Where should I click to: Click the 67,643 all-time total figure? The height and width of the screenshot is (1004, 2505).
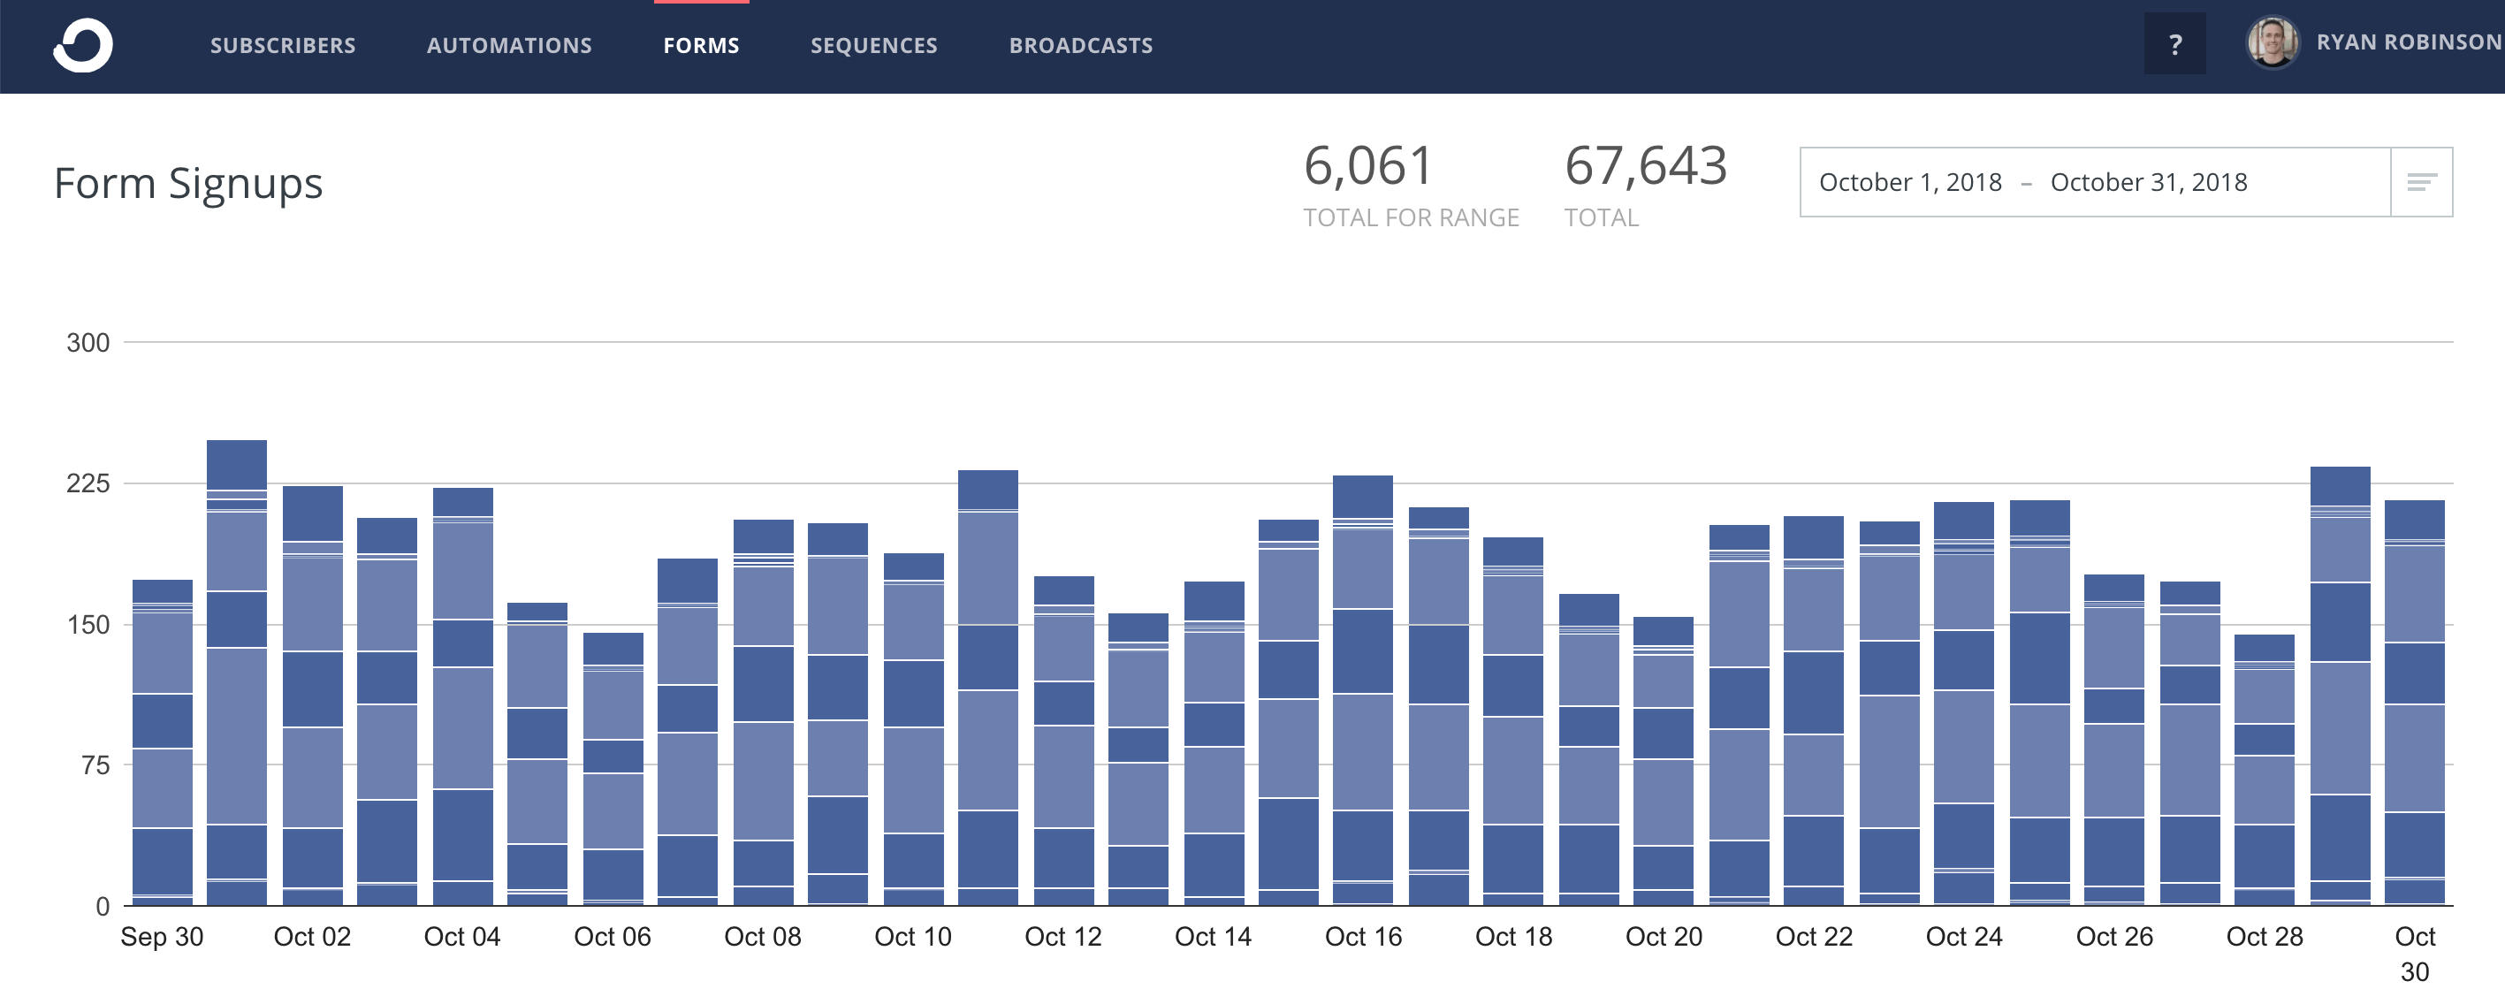click(x=1648, y=165)
